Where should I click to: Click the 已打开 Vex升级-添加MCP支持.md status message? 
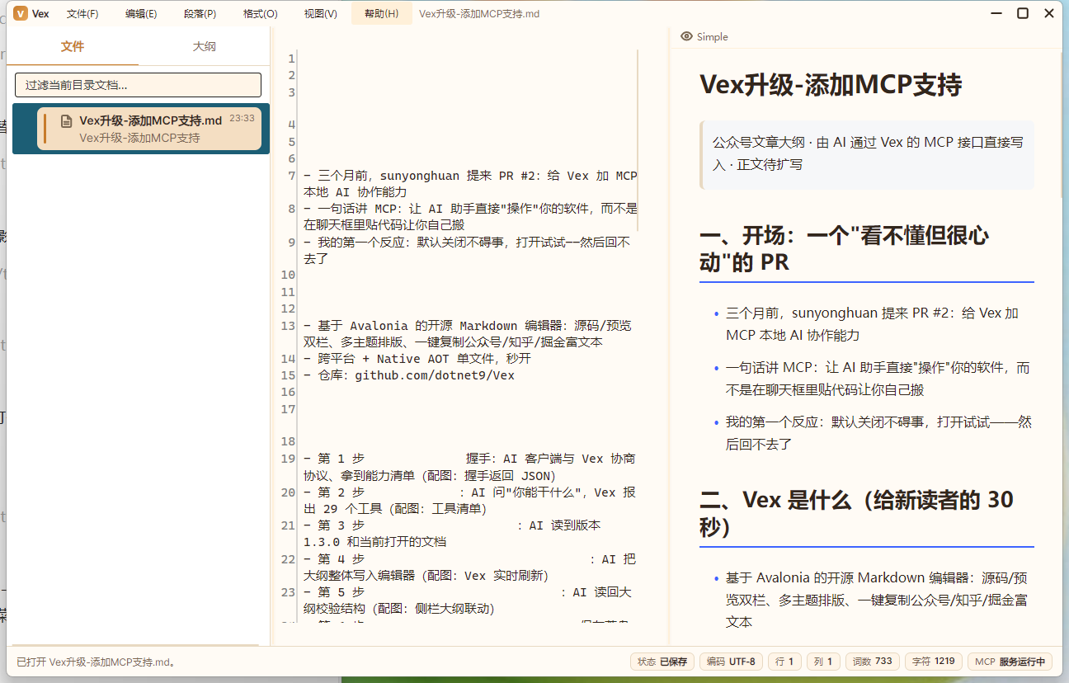tap(96, 662)
